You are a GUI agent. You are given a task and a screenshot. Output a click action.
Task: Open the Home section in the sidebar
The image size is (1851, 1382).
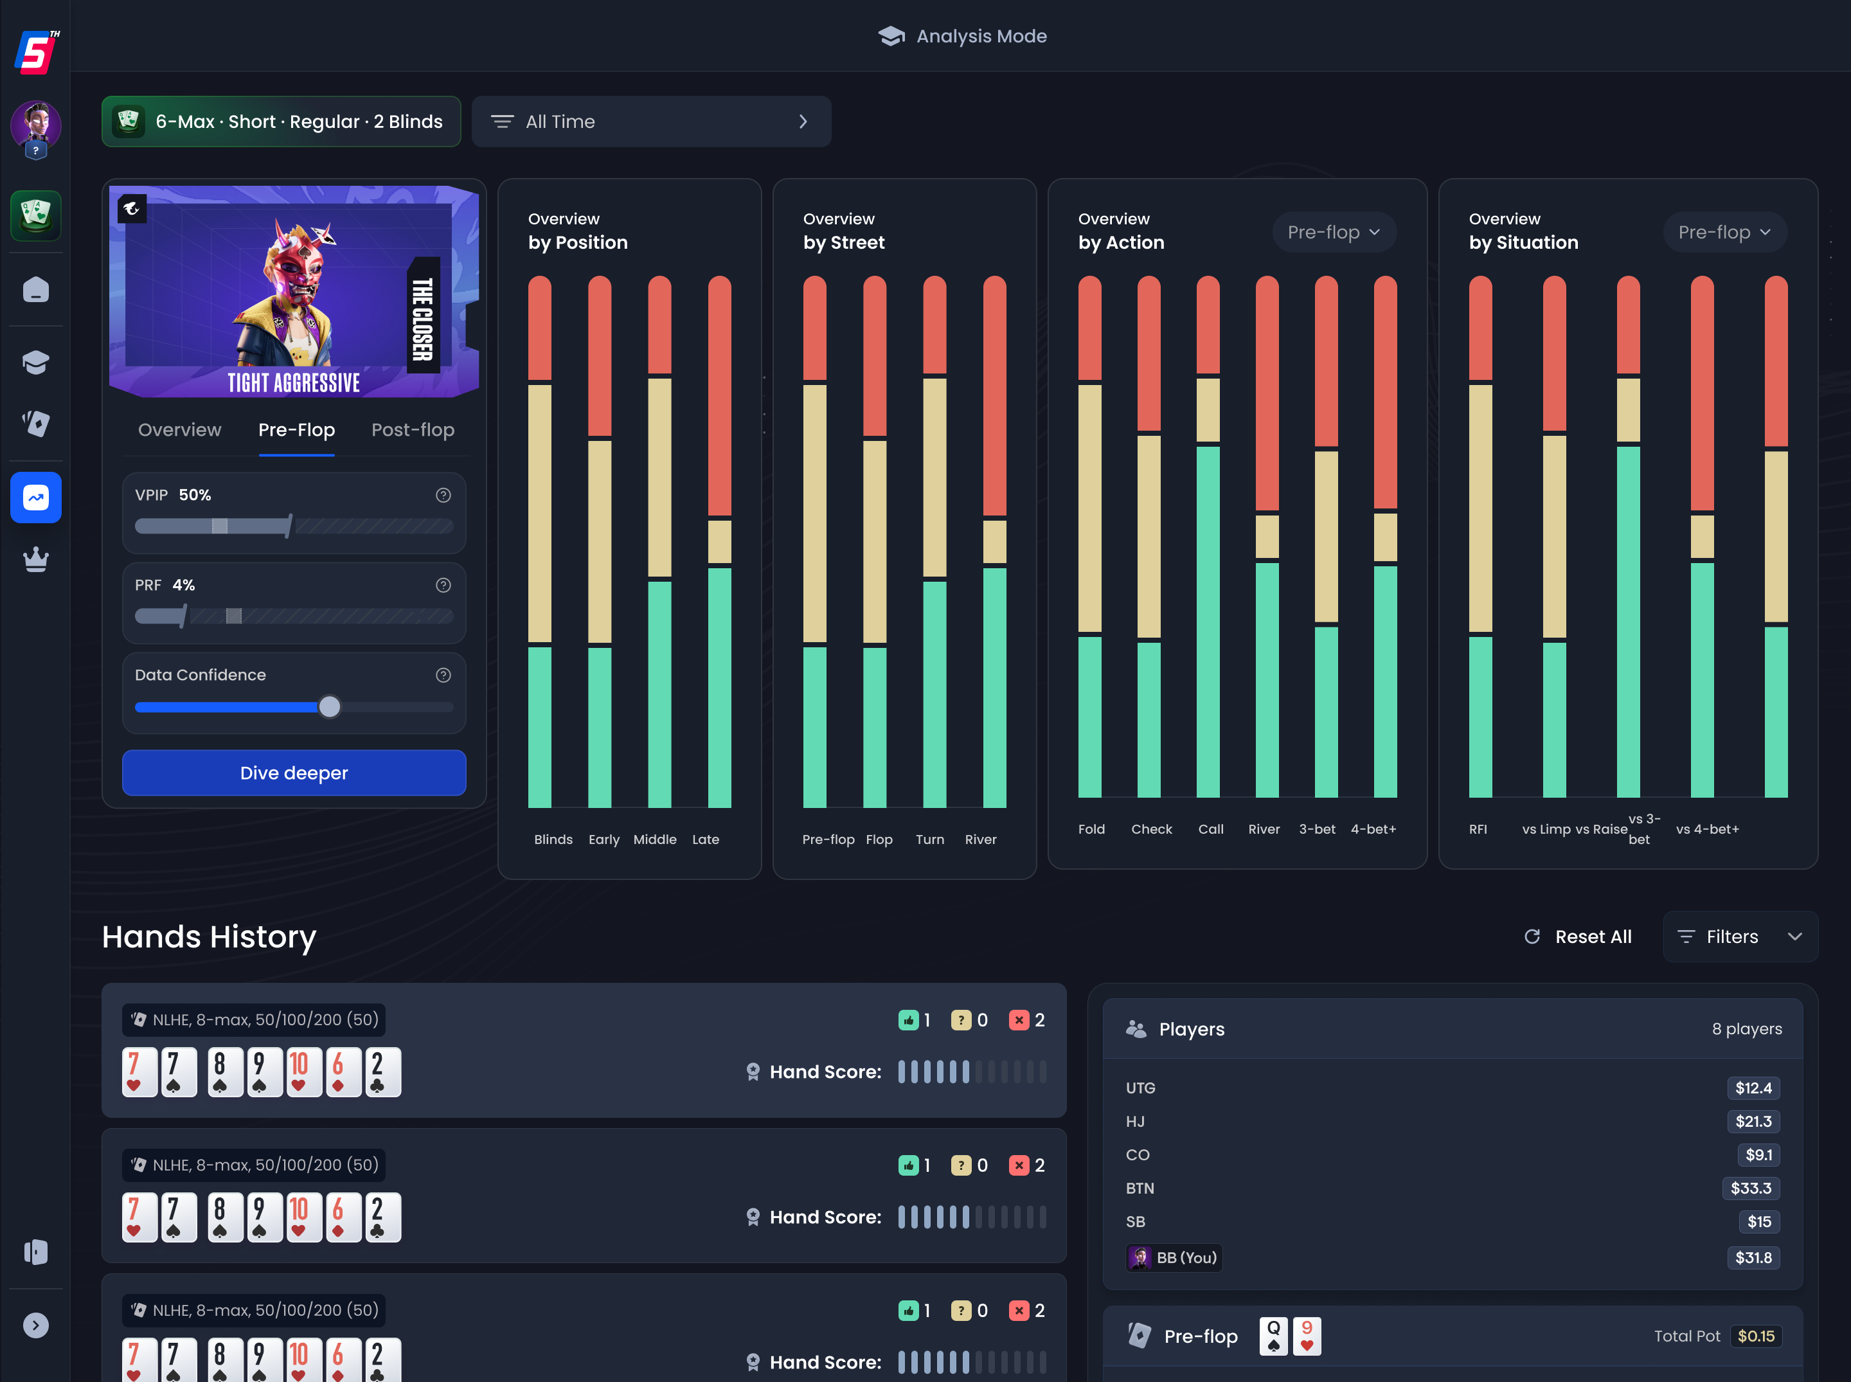[35, 291]
